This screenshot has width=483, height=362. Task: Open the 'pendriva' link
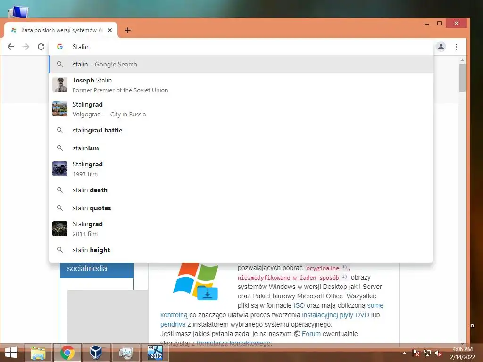173,324
